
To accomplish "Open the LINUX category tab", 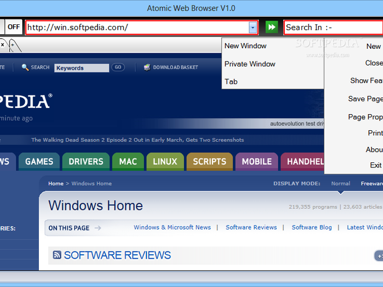I will point(165,161).
